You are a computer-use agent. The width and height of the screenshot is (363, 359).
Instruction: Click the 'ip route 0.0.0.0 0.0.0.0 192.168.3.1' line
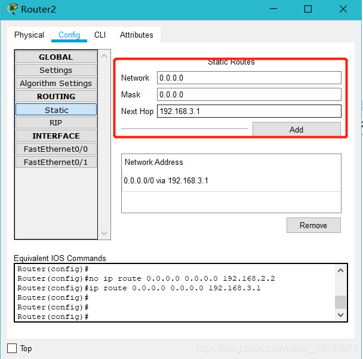point(139,288)
